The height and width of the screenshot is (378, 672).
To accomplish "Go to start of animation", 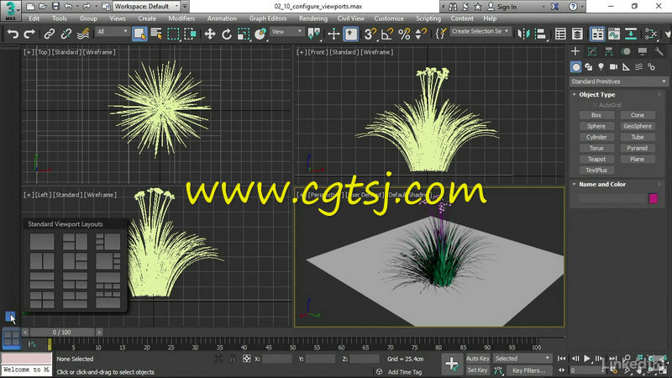I will pyautogui.click(x=561, y=359).
